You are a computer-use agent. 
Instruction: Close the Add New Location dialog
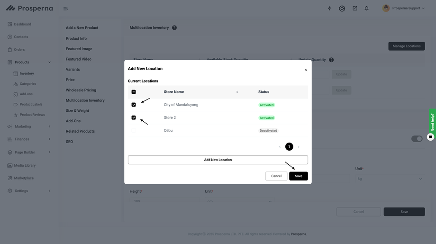coord(306,70)
